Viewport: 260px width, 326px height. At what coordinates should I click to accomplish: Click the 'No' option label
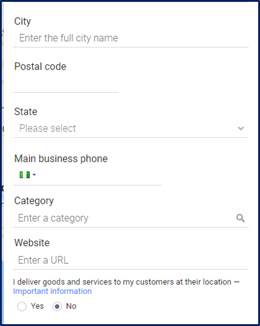tap(71, 306)
